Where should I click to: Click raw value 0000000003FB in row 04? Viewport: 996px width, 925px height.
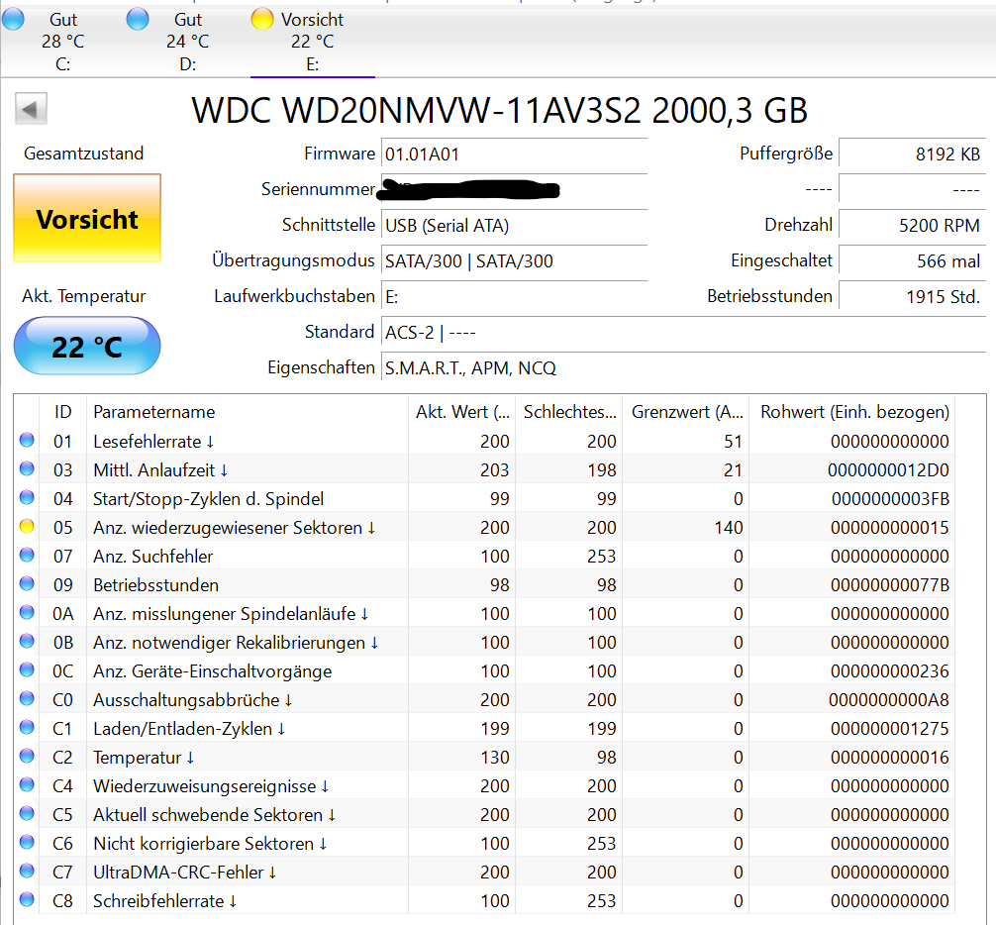(890, 499)
